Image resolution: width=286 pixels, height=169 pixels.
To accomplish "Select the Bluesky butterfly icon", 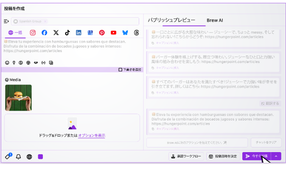I will click(x=125, y=33).
